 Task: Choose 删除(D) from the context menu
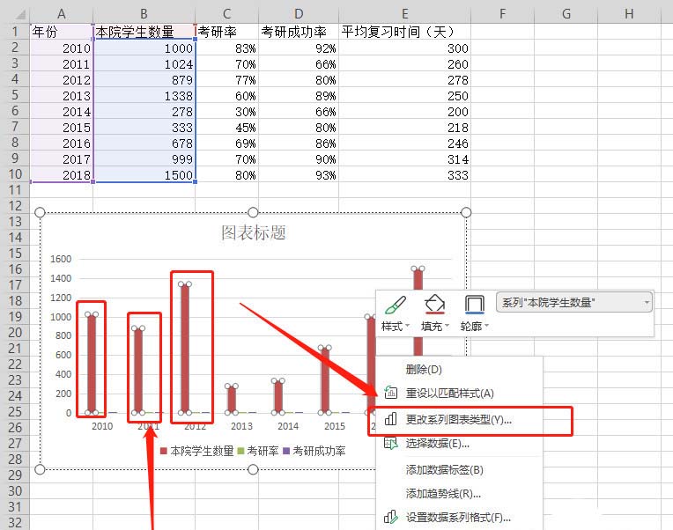click(423, 369)
